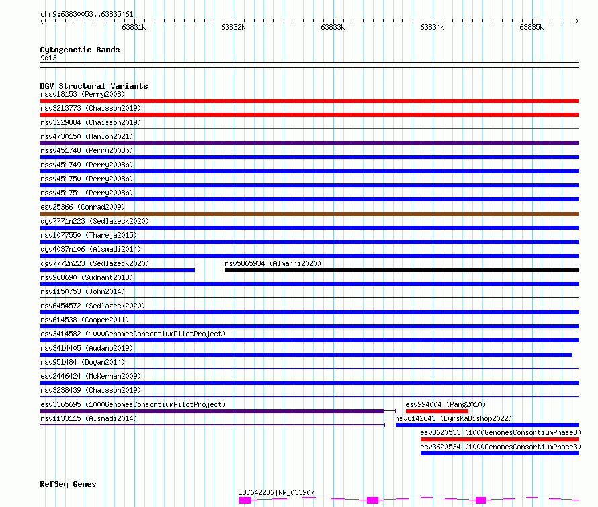598x507 pixels.
Task: Click the red bar of nssv18153
Action: point(309,101)
